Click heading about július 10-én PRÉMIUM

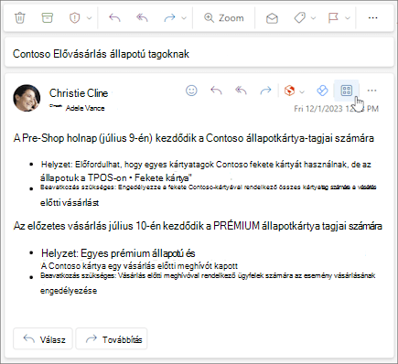pyautogui.click(x=198, y=226)
